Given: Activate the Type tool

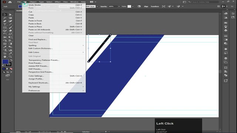Looking at the screenshot, I should 5,24.
